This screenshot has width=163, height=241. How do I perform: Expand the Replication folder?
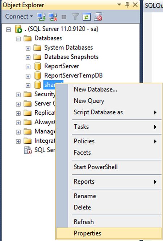18,114
